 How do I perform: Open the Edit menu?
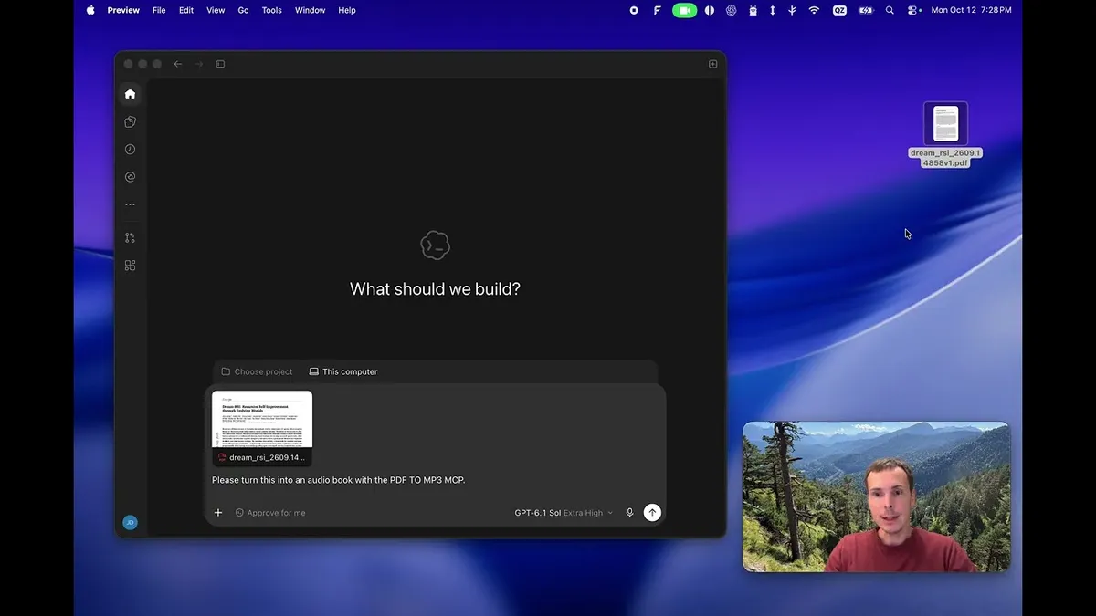pyautogui.click(x=186, y=10)
